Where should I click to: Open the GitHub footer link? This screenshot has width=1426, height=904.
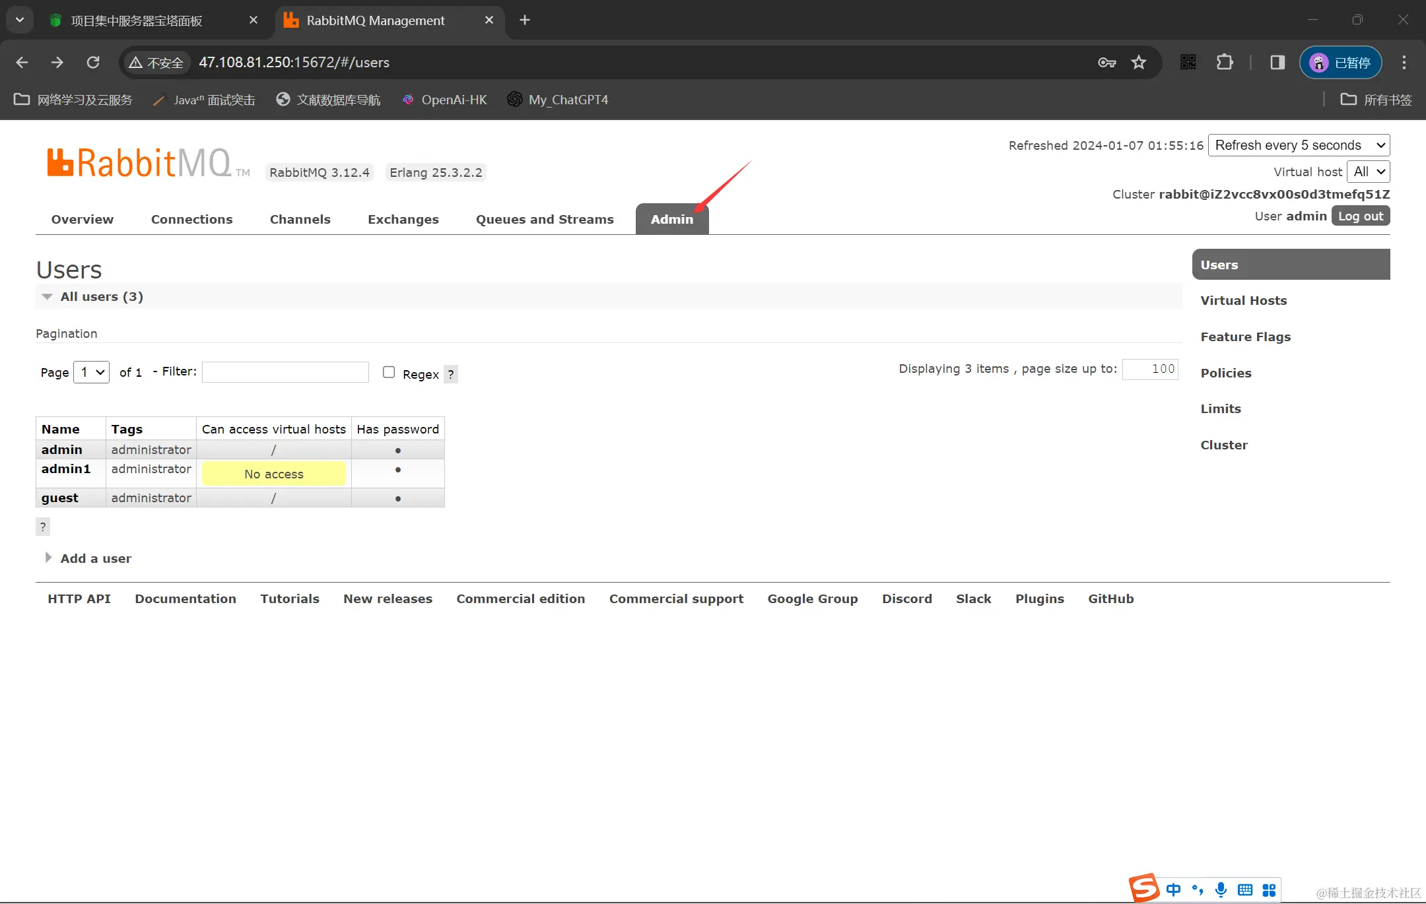(x=1111, y=598)
